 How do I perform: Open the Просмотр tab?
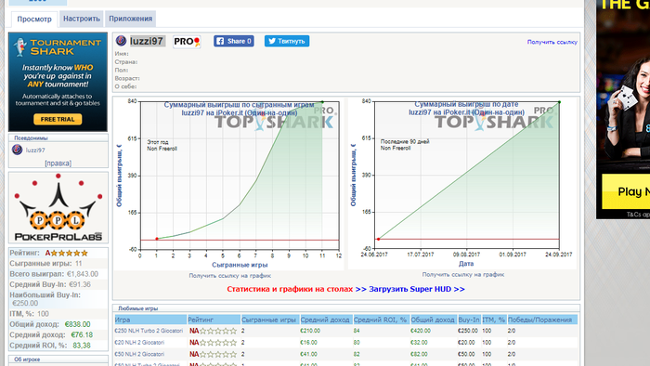click(34, 20)
